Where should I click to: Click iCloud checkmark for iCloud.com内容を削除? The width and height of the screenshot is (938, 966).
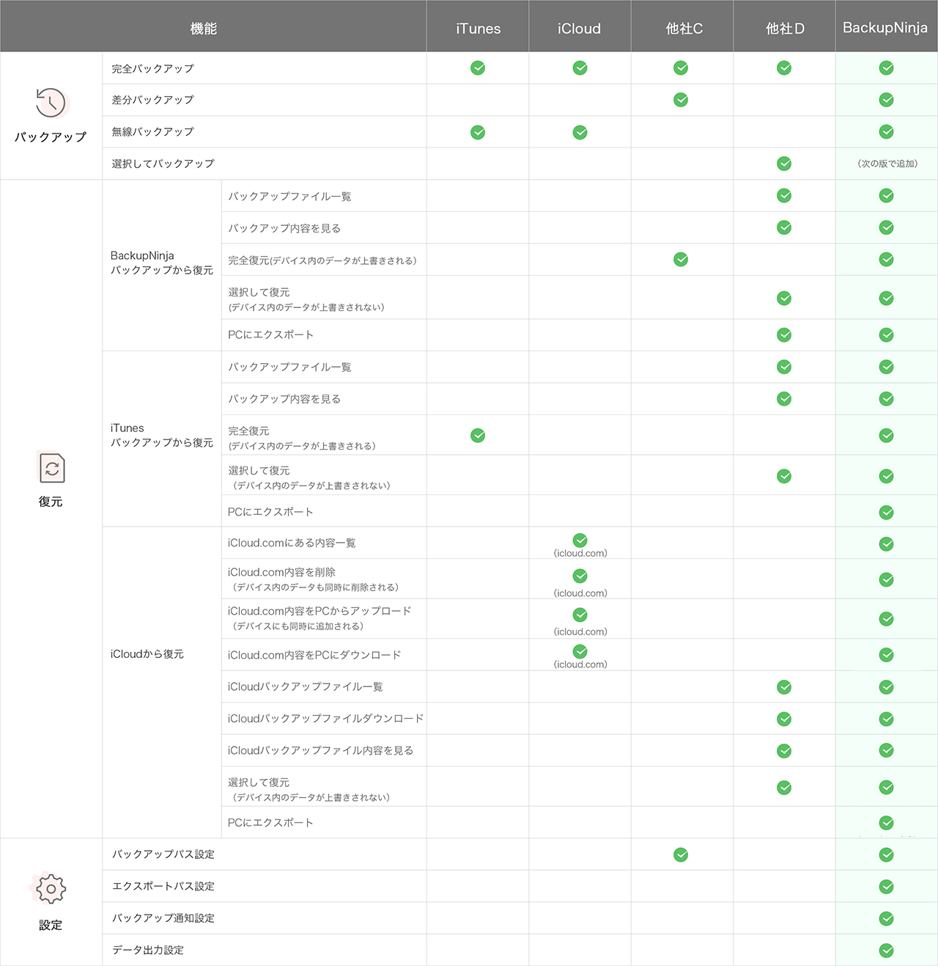point(580,576)
